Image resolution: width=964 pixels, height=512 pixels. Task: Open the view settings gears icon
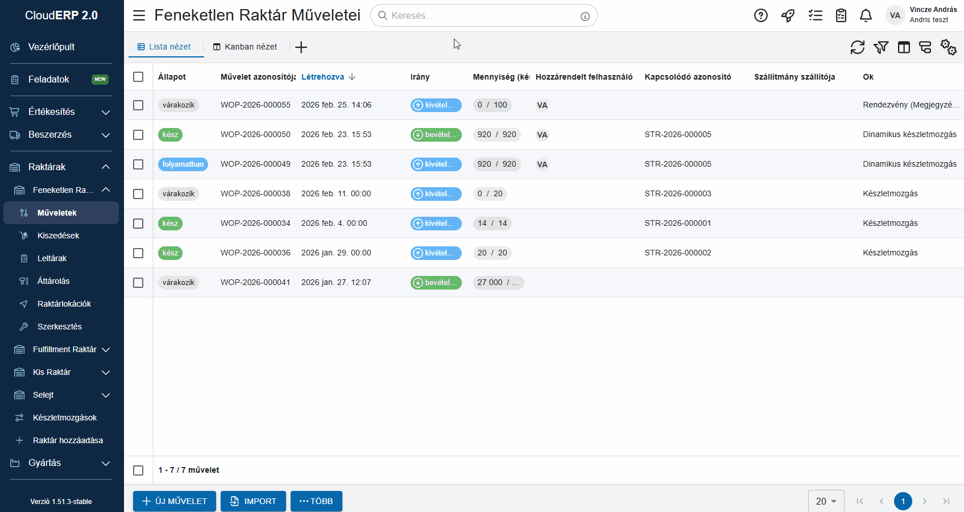coord(948,47)
